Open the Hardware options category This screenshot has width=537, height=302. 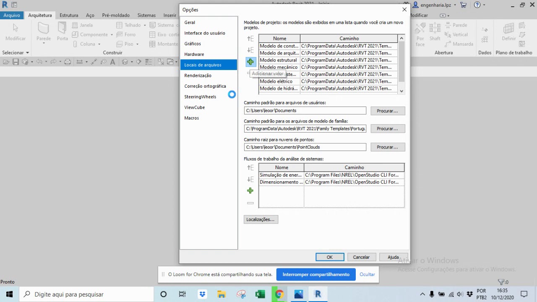[209, 55]
